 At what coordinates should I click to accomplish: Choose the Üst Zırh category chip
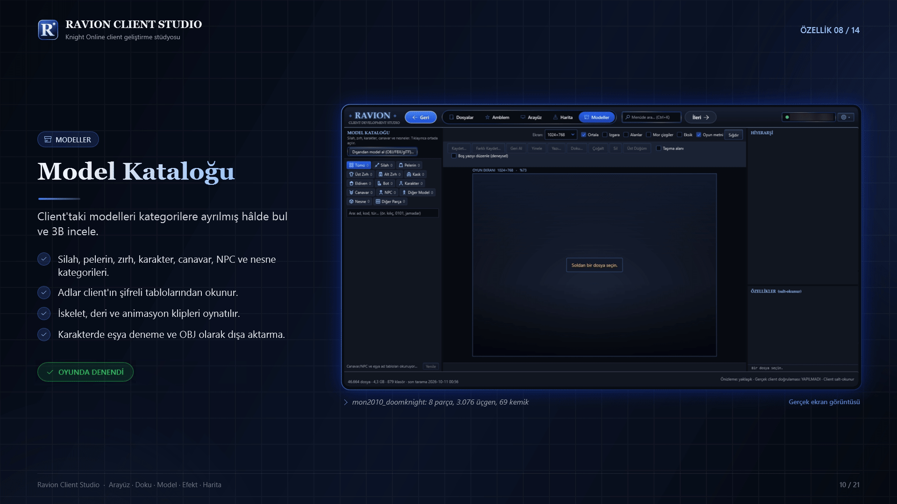[361, 174]
